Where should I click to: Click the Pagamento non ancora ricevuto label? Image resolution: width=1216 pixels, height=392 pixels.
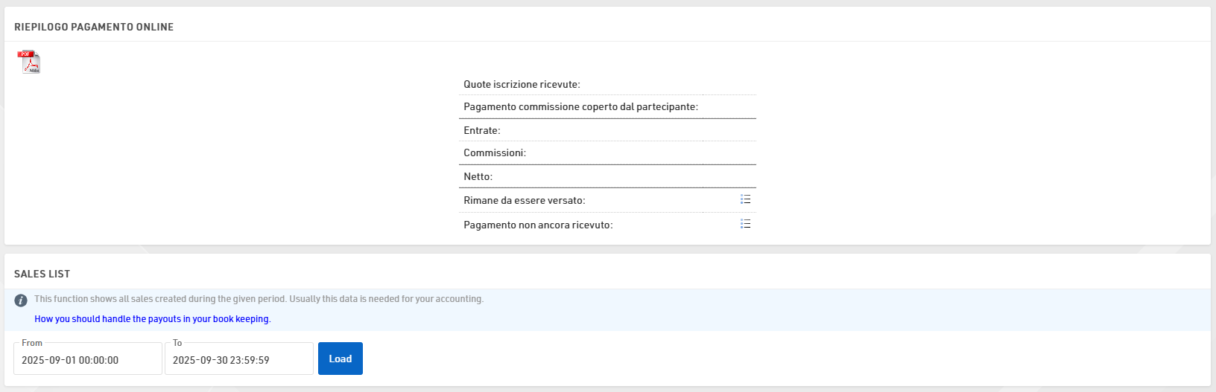[538, 225]
